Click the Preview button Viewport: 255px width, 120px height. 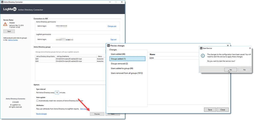pos(97,114)
